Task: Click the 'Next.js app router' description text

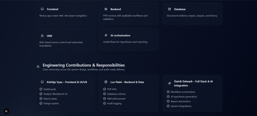Action: click(63, 16)
